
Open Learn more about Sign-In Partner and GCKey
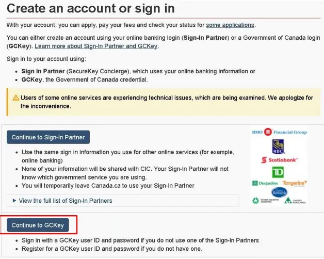tap(96, 46)
